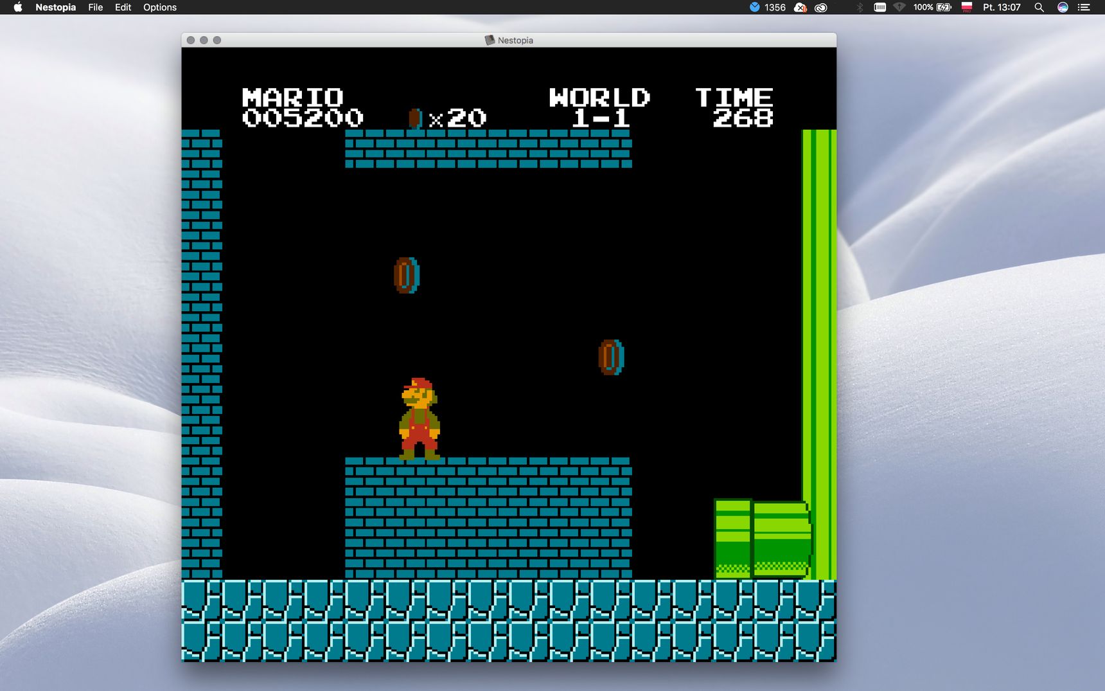
Task: Click the world number 1-1
Action: (600, 118)
